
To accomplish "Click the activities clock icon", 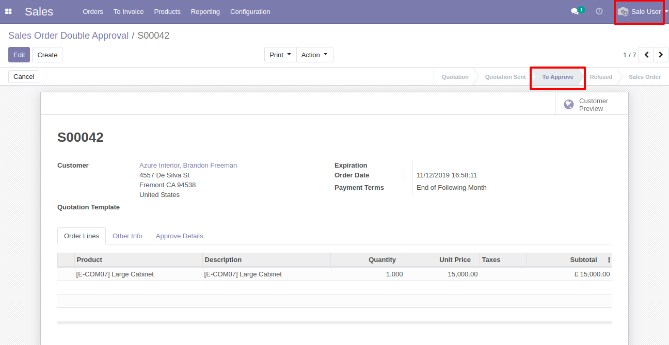I will click(599, 11).
